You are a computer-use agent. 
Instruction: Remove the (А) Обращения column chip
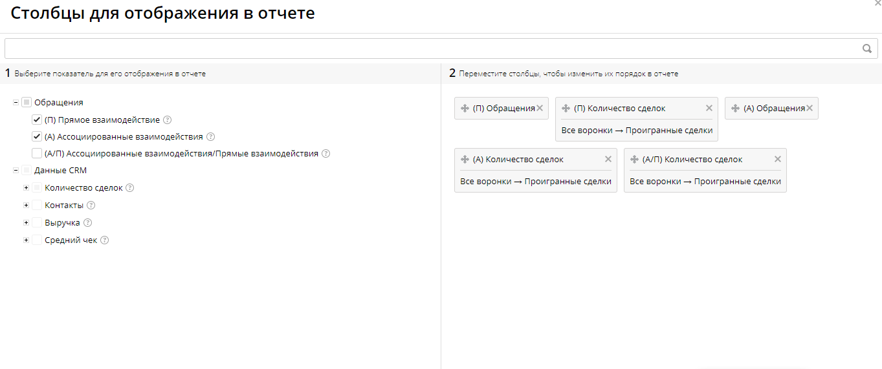coord(810,109)
